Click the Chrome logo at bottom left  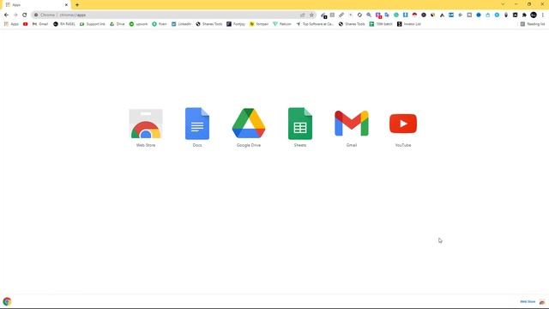click(x=7, y=301)
